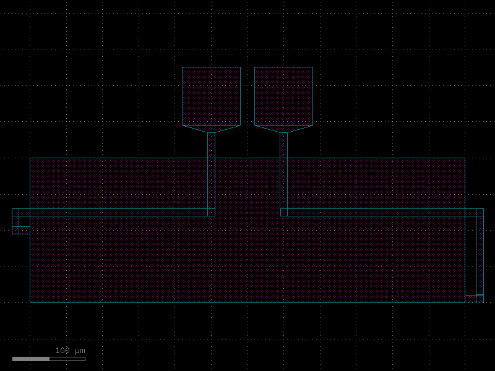Select the vertical trace under the right pad
The height and width of the screenshot is (371, 495).
pyautogui.click(x=283, y=174)
